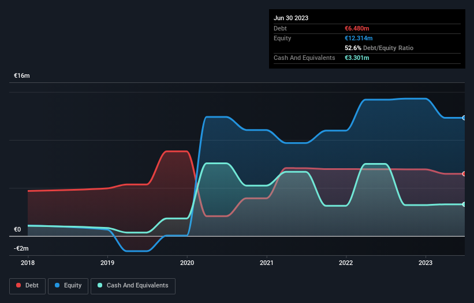Toggle the Equity series legend button

point(68,286)
